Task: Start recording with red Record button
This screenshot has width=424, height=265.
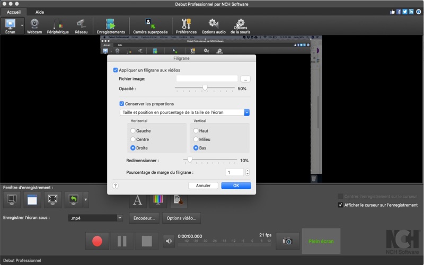Action: click(97, 241)
